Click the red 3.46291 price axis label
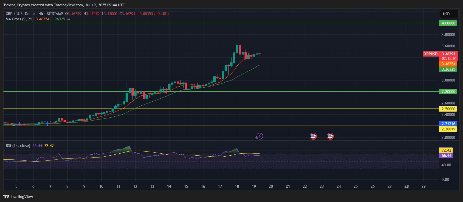463x202 pixels. pos(448,54)
